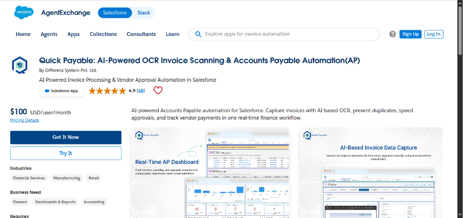463x218 pixels.
Task: Open the 48 reviews link
Action: (x=141, y=90)
